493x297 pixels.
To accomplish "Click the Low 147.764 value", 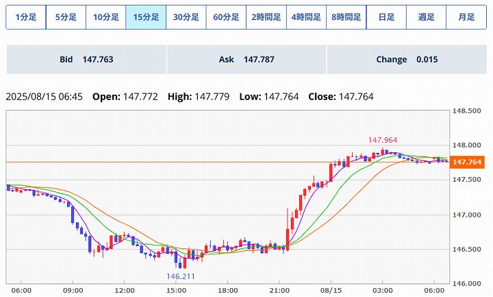I will [x=269, y=97].
